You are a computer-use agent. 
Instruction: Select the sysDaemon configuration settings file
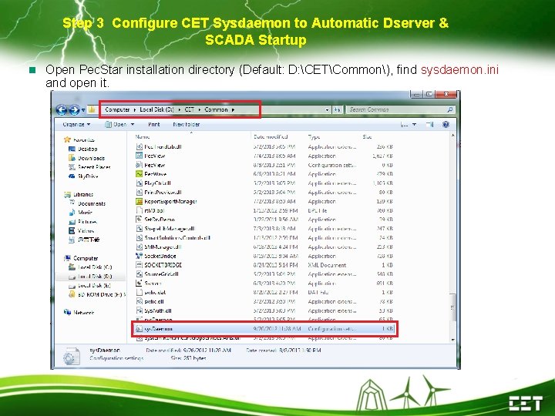(x=264, y=329)
